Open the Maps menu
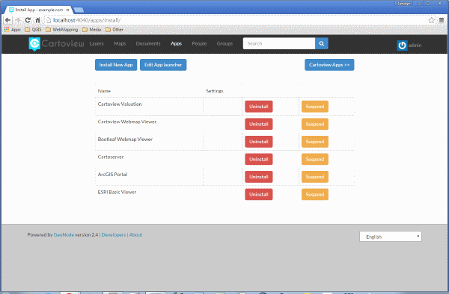 point(120,44)
